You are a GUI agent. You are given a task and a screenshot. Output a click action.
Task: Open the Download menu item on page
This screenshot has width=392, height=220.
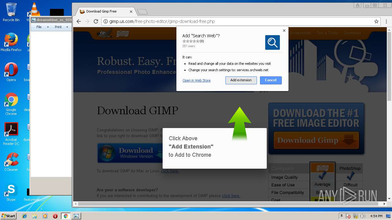tap(352, 33)
